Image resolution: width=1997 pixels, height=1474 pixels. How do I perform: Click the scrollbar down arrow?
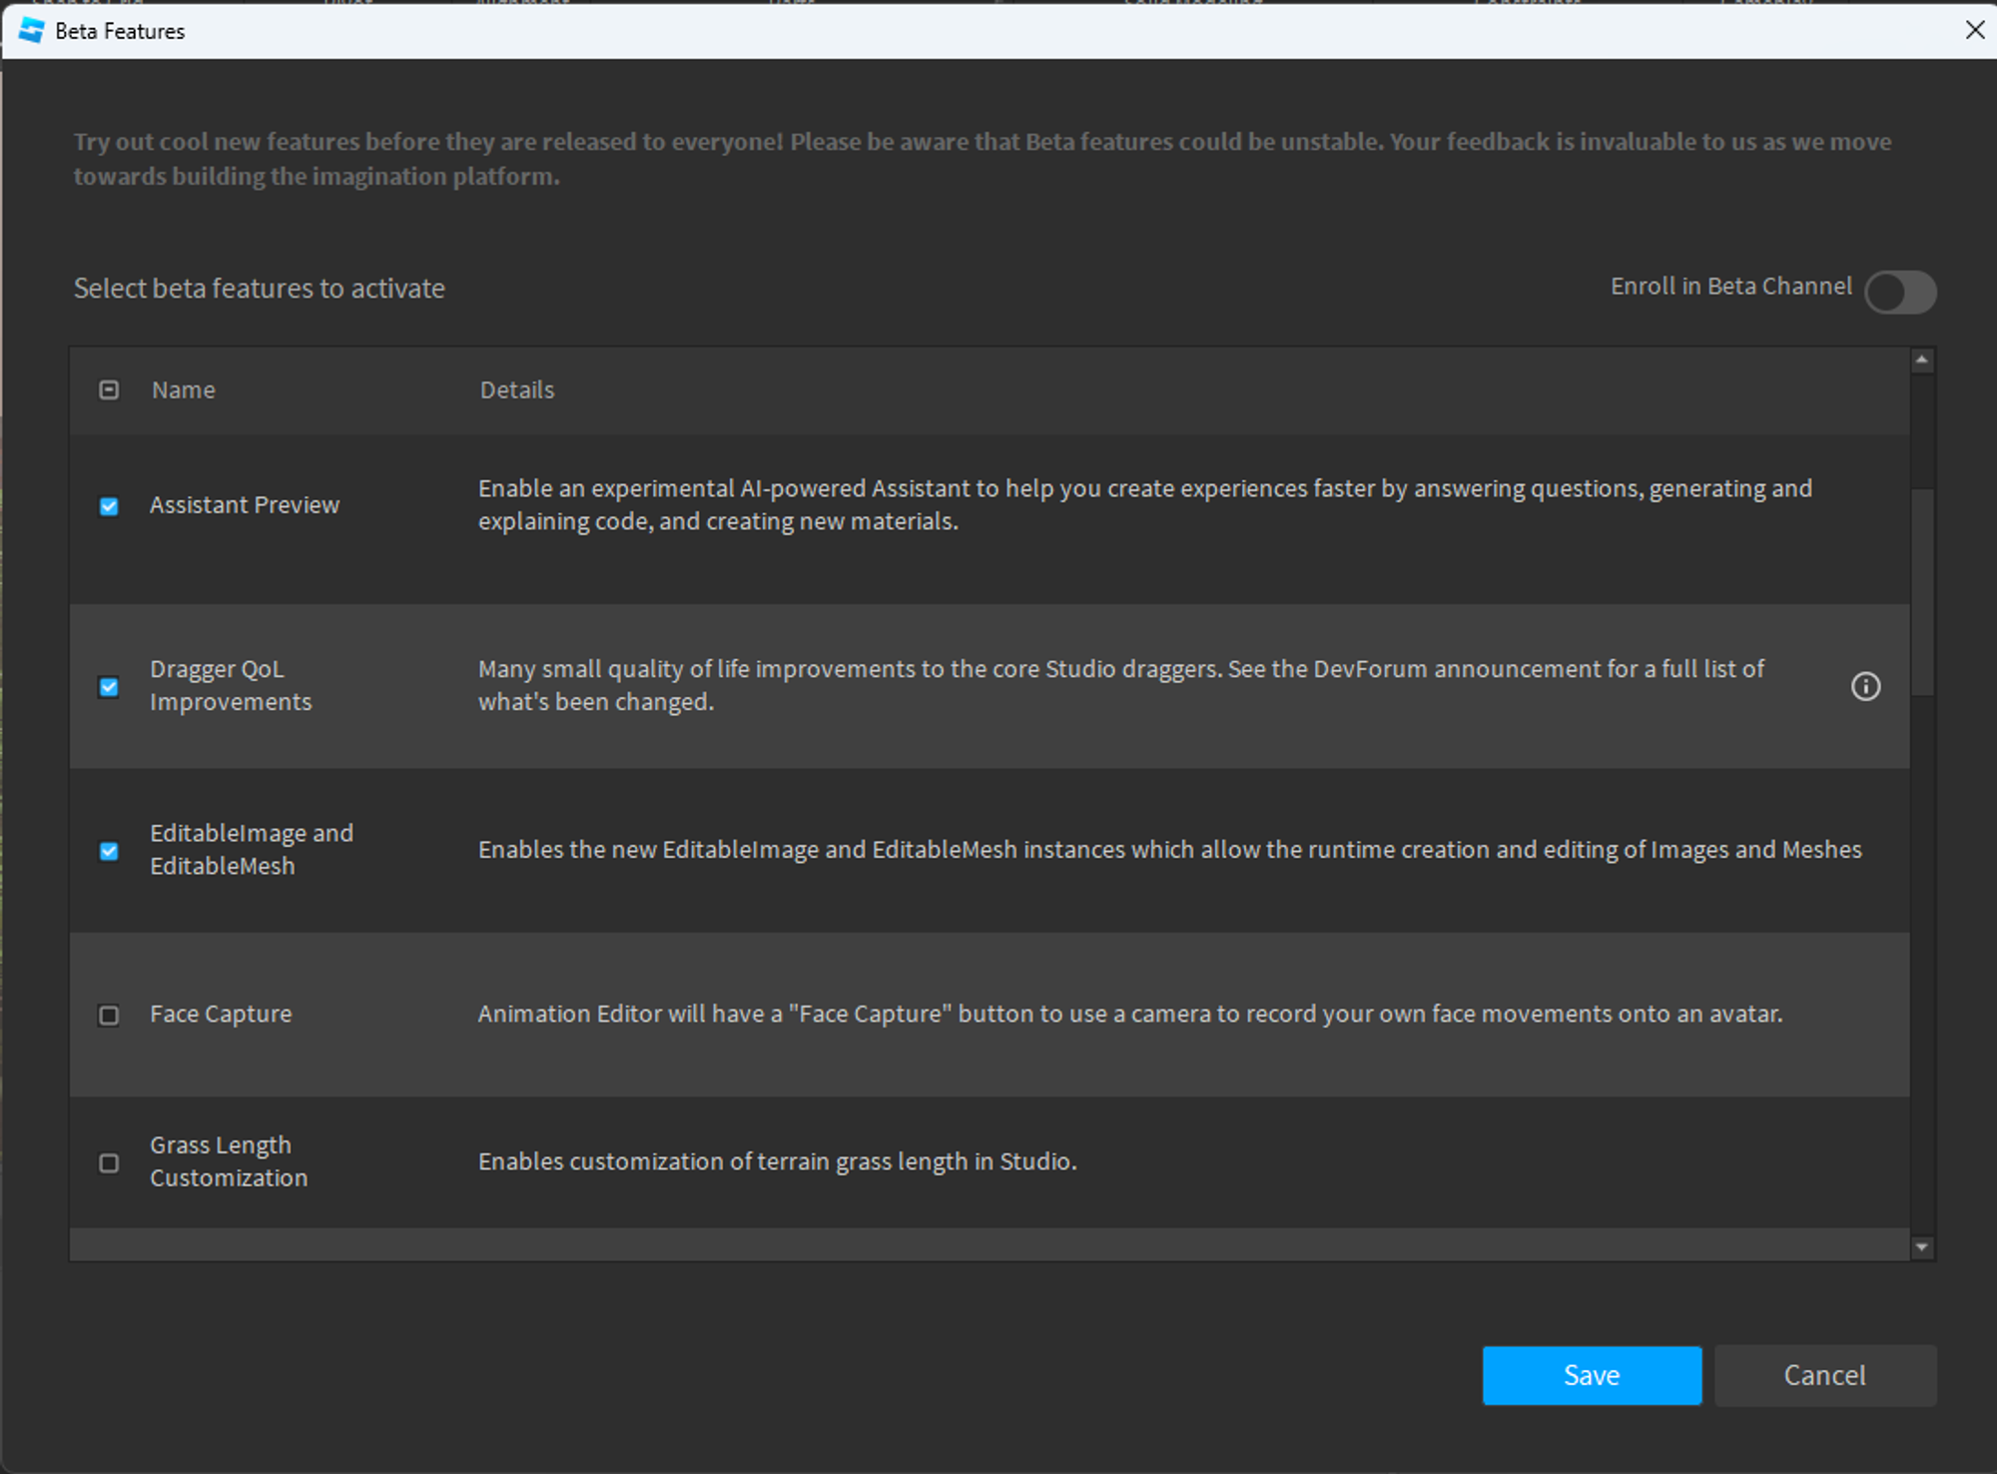pyautogui.click(x=1922, y=1247)
